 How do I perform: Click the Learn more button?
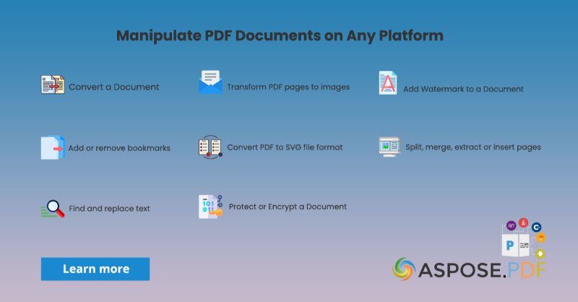coord(95,269)
